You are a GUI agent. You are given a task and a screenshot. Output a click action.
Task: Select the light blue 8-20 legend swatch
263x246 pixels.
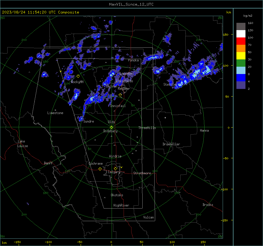tap(241, 70)
